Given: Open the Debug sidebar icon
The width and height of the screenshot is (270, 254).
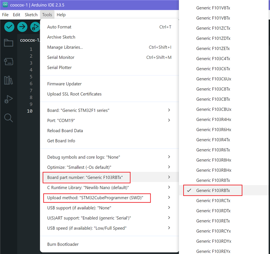Looking at the screenshot, I should (8, 99).
